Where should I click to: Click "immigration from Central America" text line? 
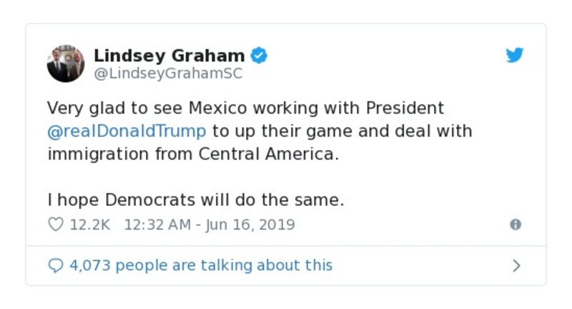[x=192, y=154]
